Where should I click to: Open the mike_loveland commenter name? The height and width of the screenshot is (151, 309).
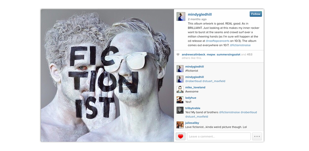195,87
